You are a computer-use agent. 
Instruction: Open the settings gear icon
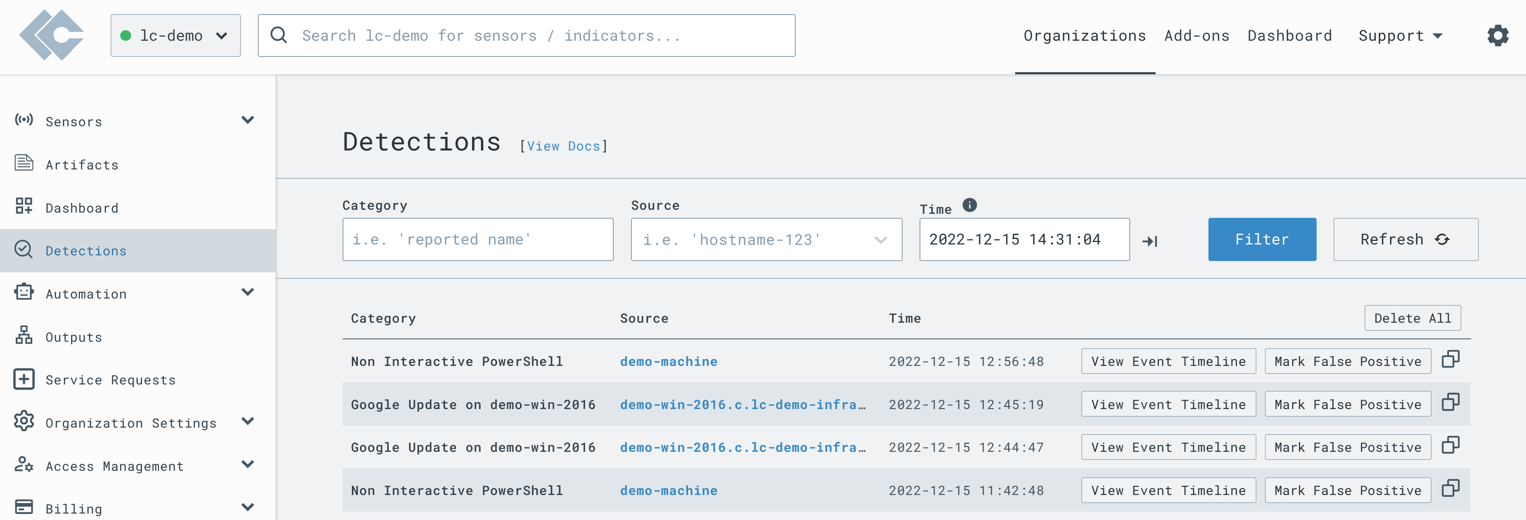coord(1497,36)
